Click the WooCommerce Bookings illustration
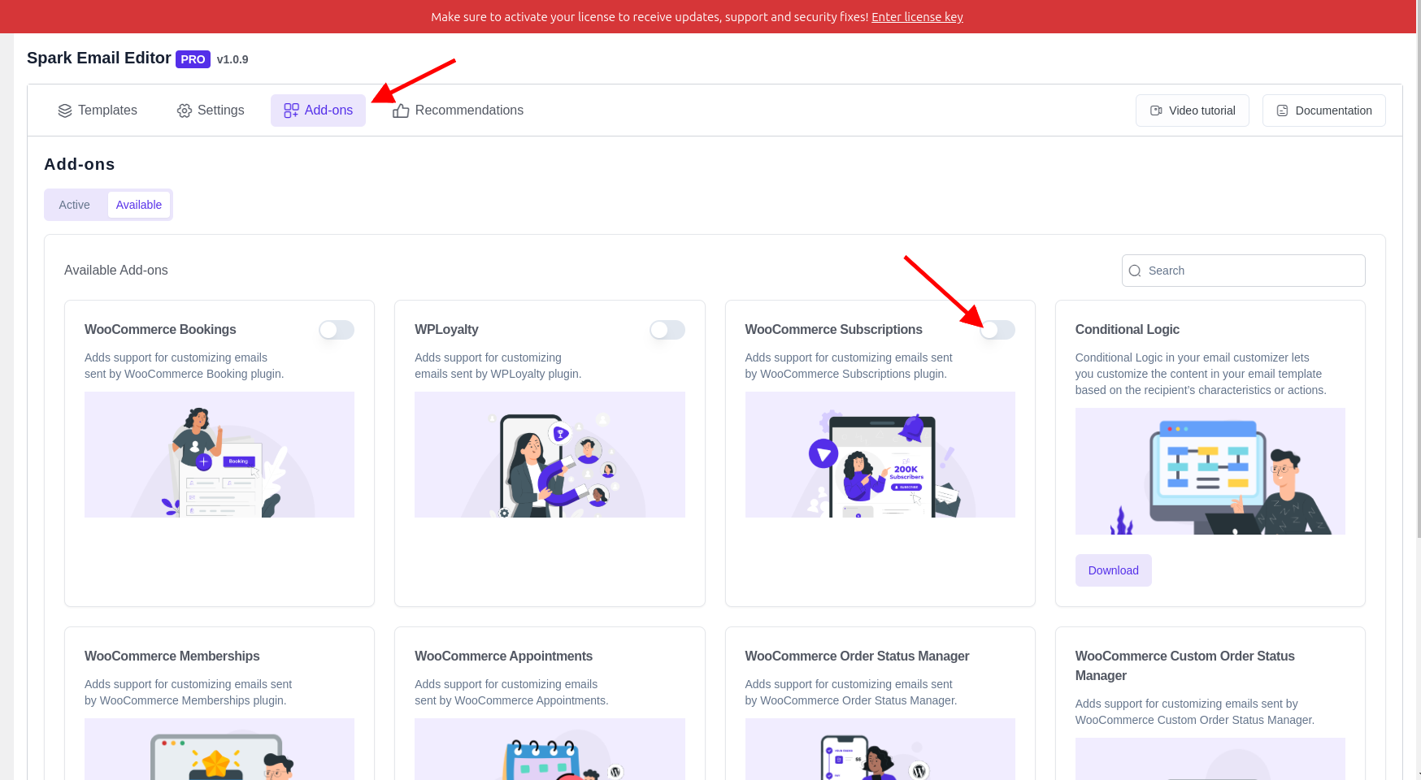Viewport: 1421px width, 780px height. pos(219,454)
